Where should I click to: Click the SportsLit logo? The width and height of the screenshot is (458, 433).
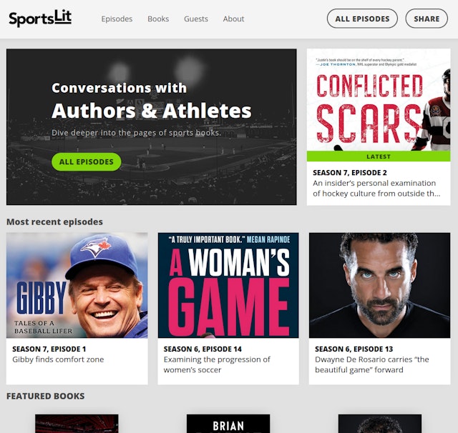[40, 19]
